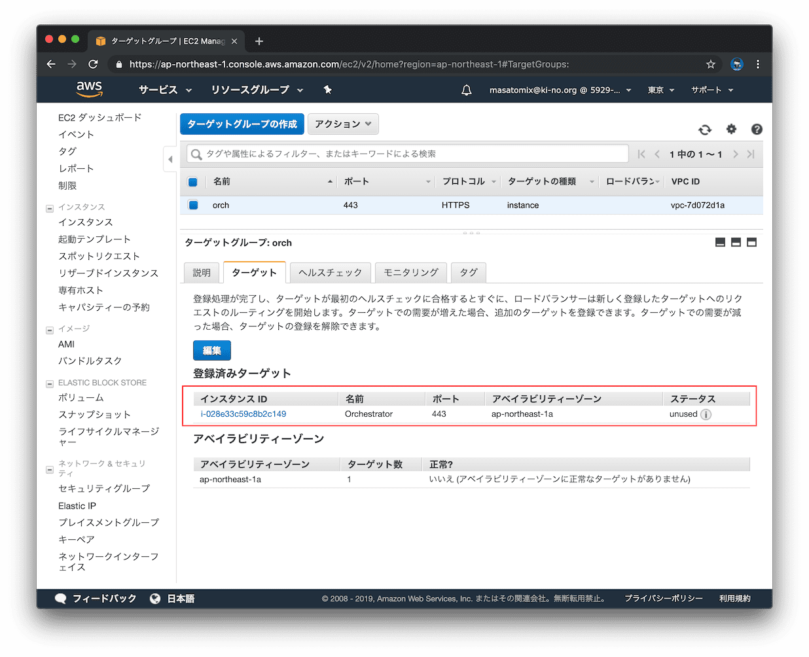Viewport: 809px width, 657px height.
Task: Sort by 名前 column header
Action: click(272, 182)
